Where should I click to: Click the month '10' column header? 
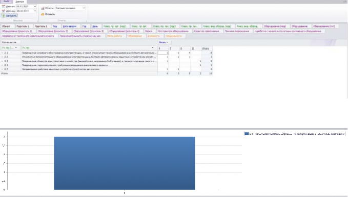pyautogui.click(x=196, y=48)
